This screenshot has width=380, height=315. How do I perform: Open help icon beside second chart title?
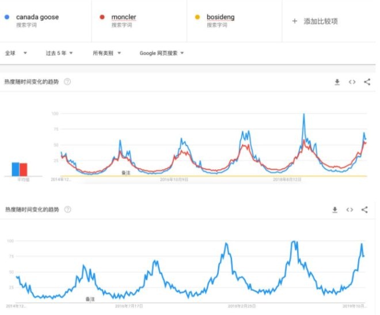point(67,210)
